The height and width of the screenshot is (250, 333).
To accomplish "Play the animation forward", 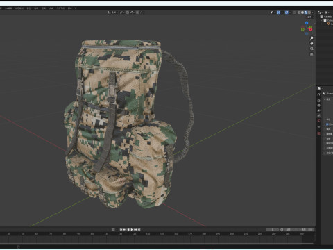I will click(x=132, y=229).
